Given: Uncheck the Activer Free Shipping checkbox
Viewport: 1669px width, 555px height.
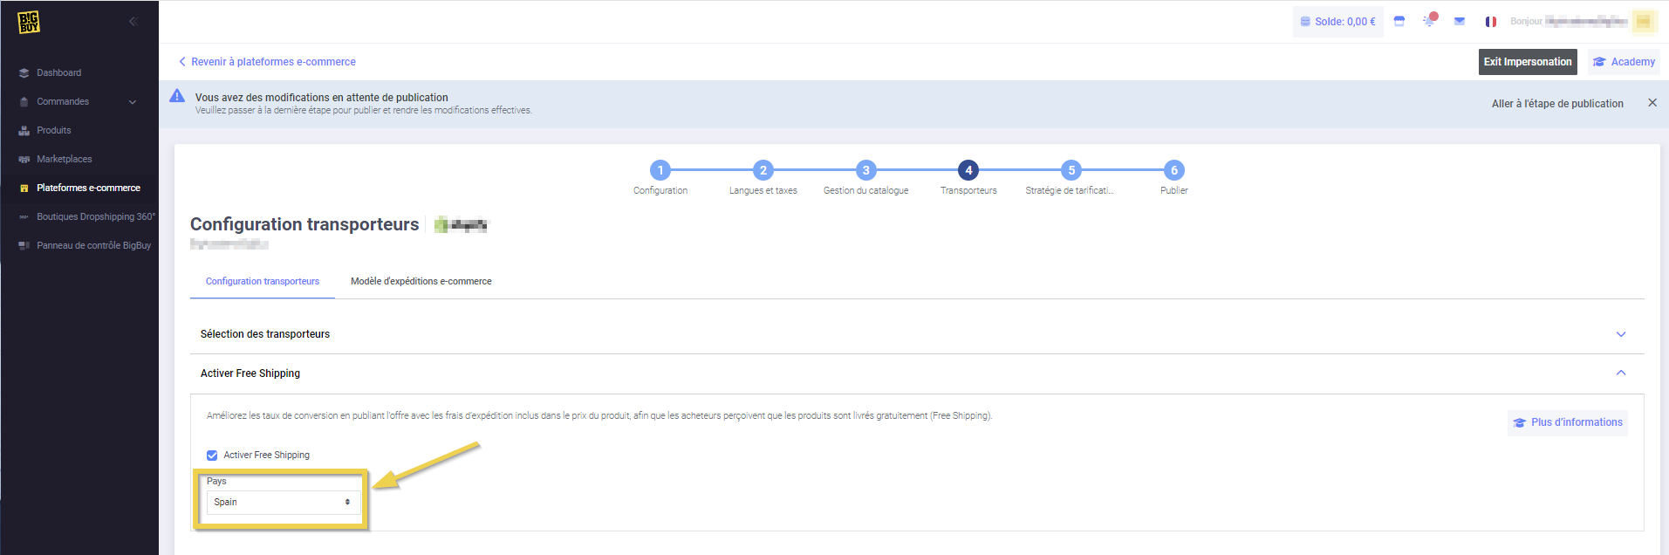Looking at the screenshot, I should 212,456.
